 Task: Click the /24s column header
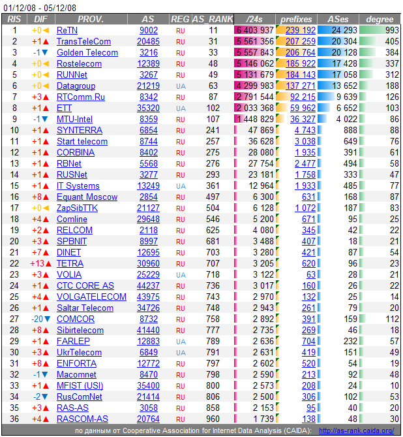coord(255,19)
